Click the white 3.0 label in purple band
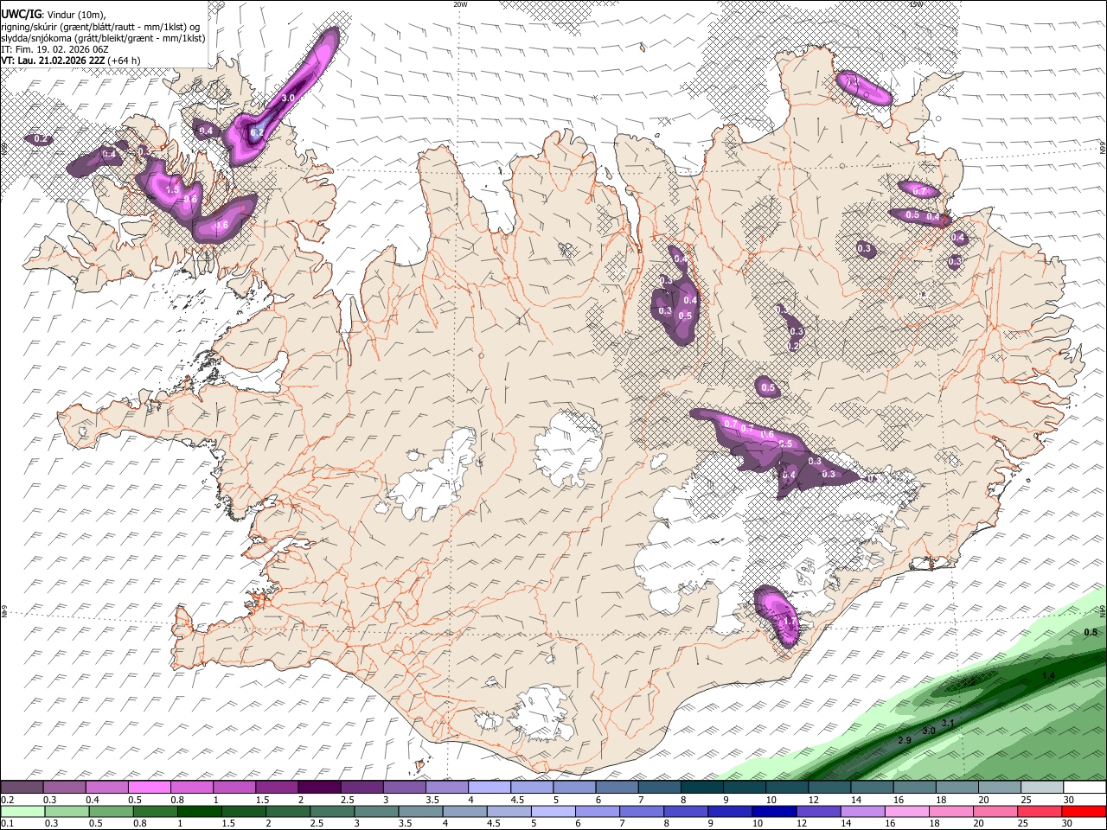This screenshot has height=830, width=1107. click(x=288, y=99)
